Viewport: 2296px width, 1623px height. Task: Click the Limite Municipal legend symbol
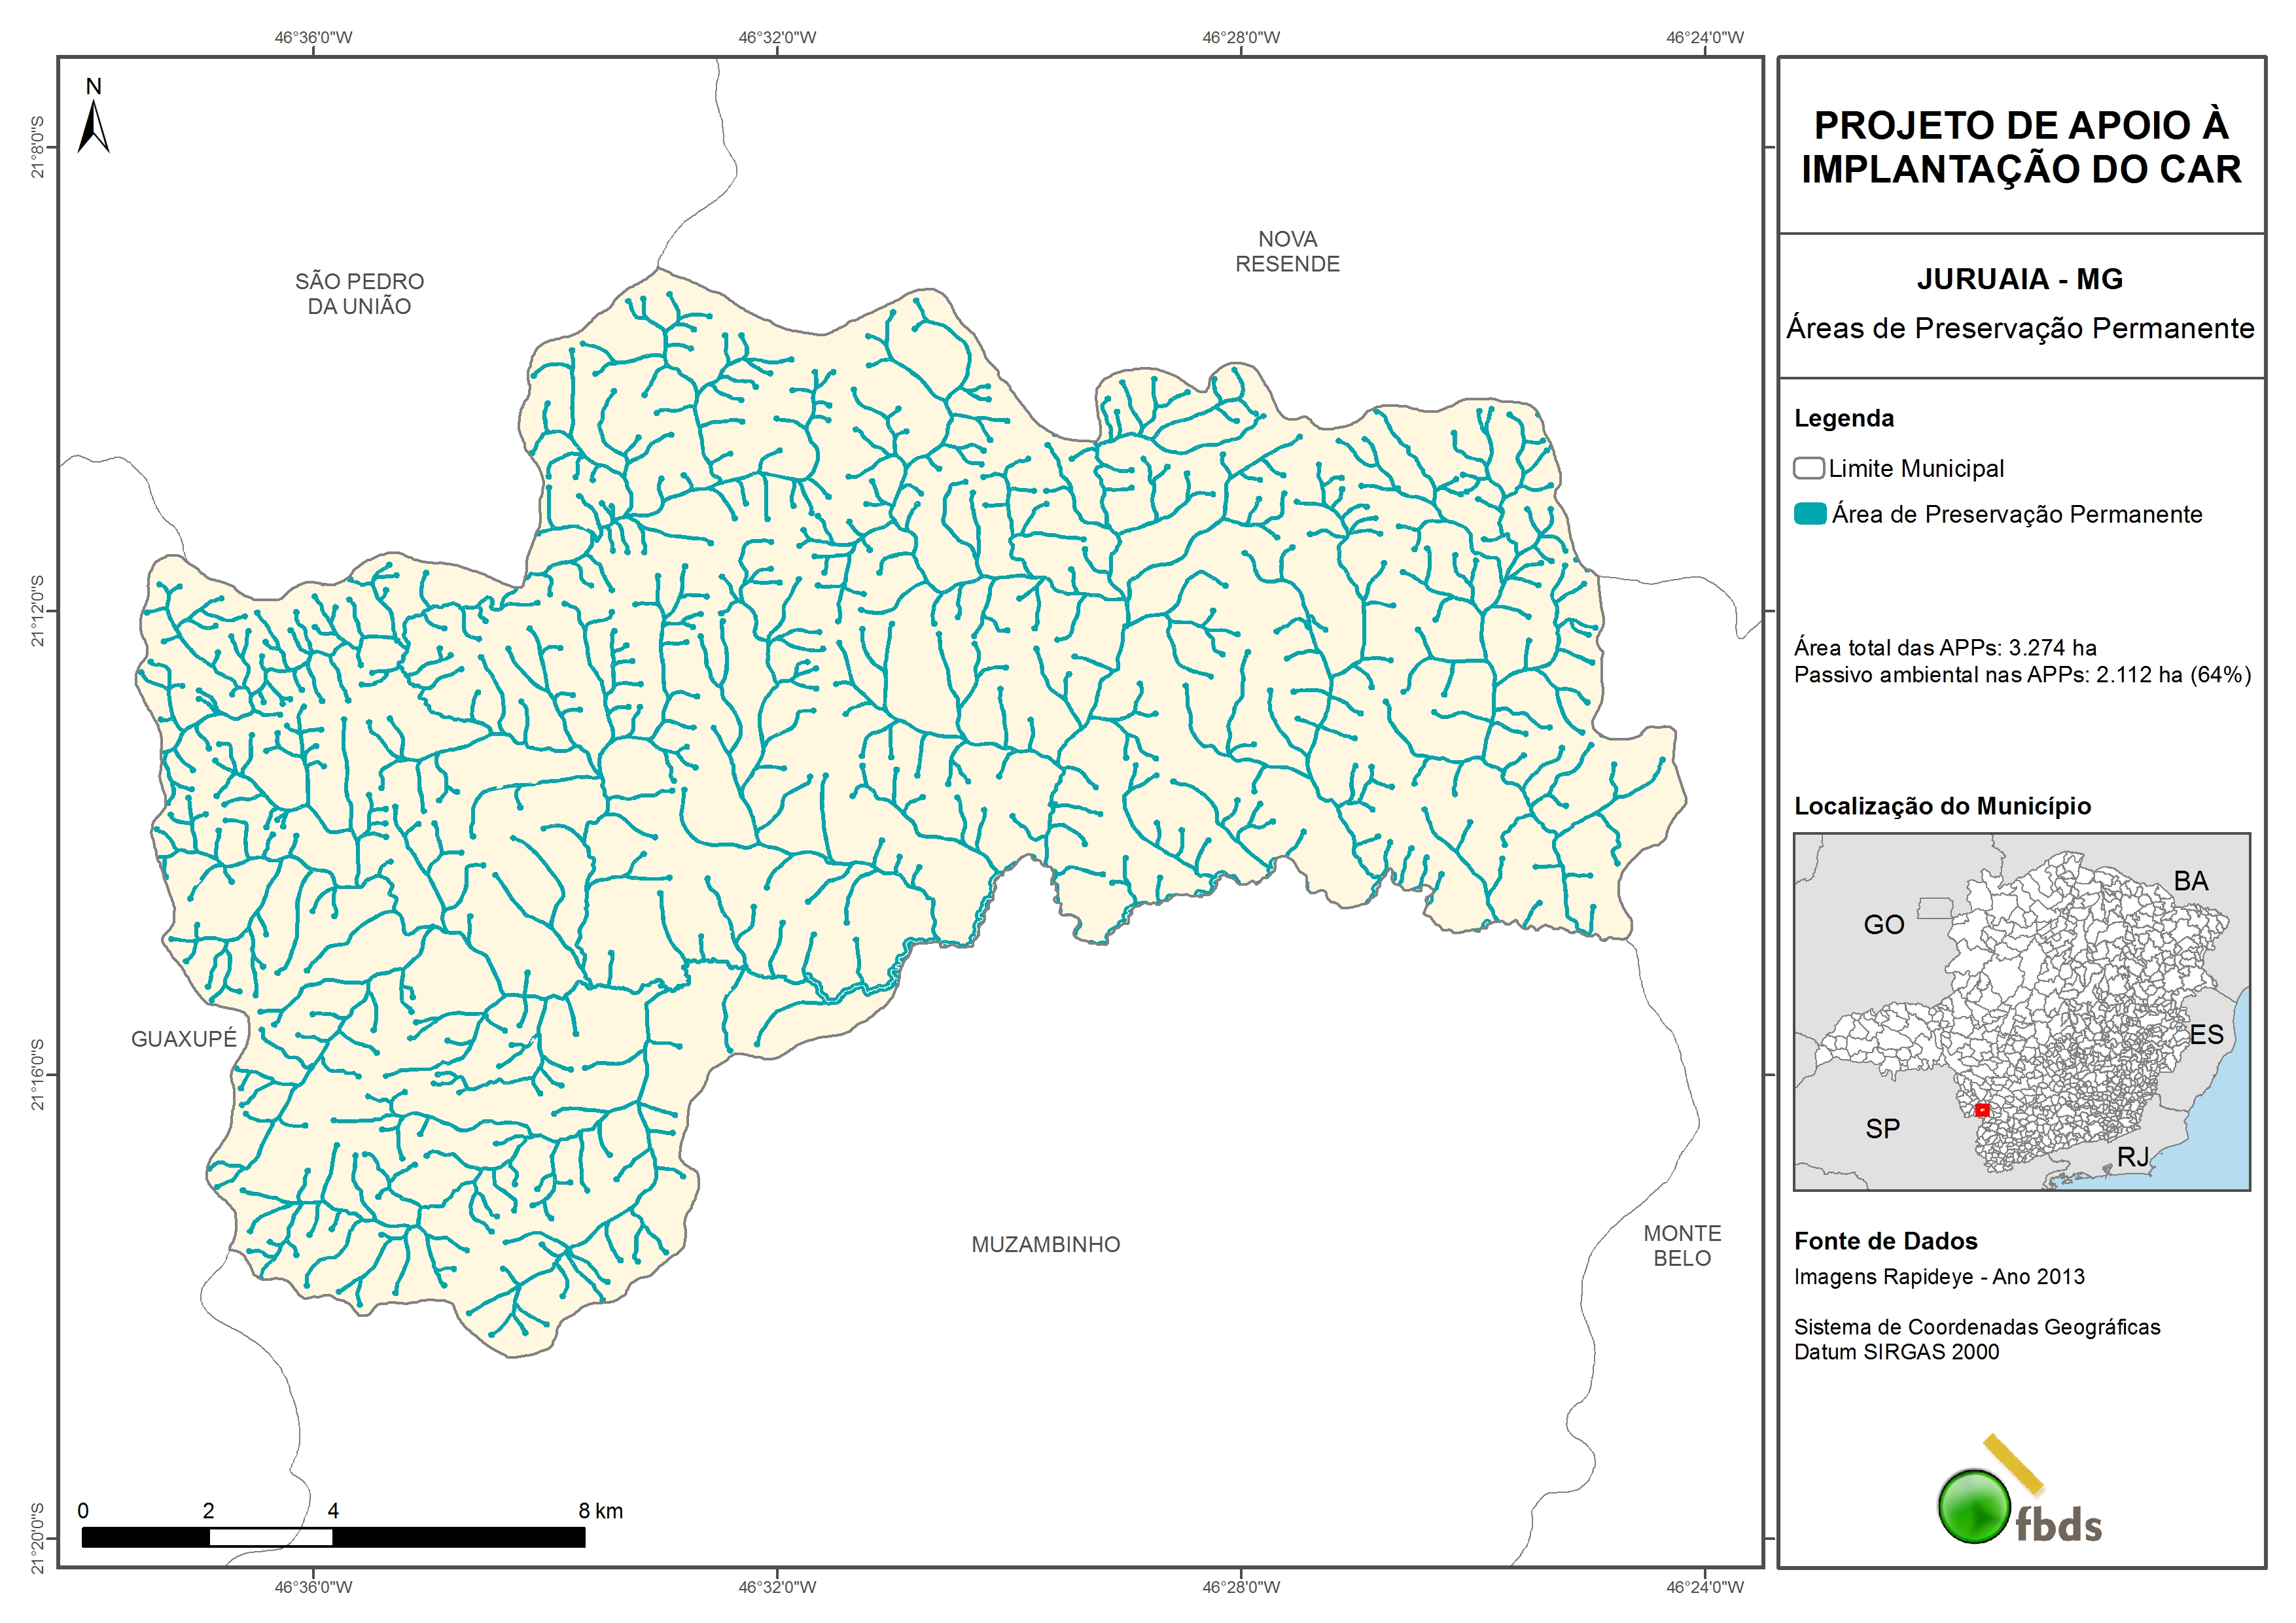coord(1808,469)
